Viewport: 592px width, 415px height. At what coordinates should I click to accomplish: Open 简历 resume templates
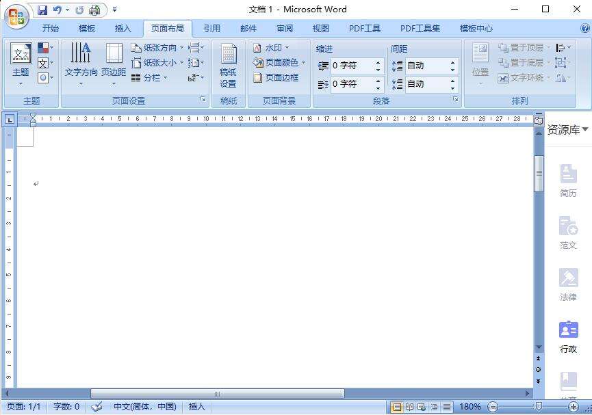pos(568,180)
